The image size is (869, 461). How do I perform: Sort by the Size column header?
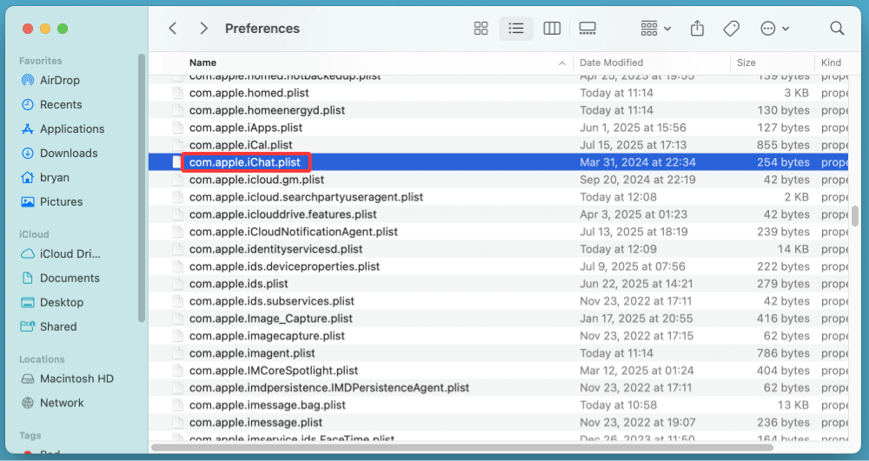click(x=746, y=63)
